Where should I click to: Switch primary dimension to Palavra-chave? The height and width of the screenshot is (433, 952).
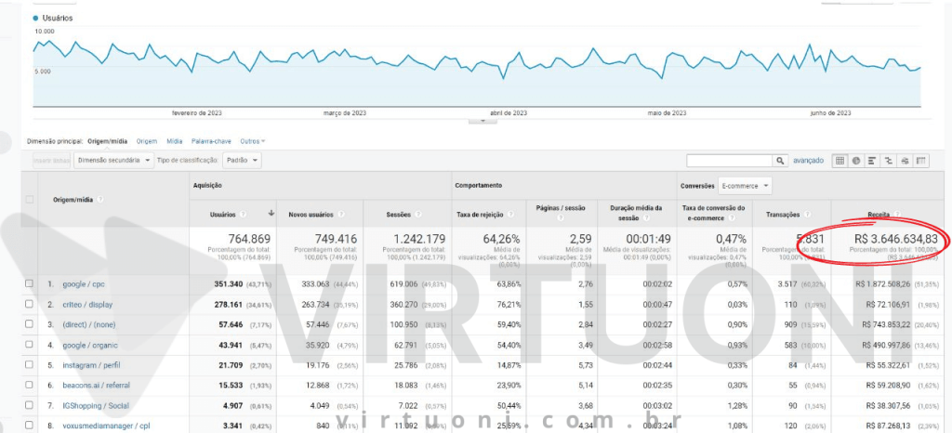pyautogui.click(x=213, y=141)
